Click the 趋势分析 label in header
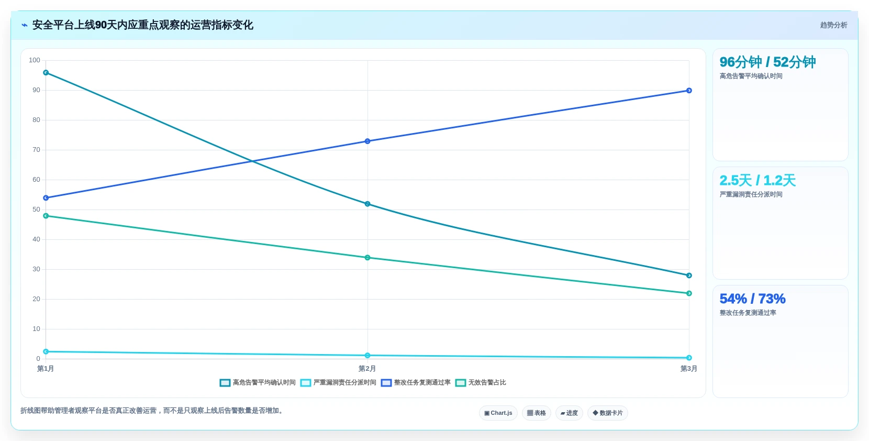 click(833, 25)
